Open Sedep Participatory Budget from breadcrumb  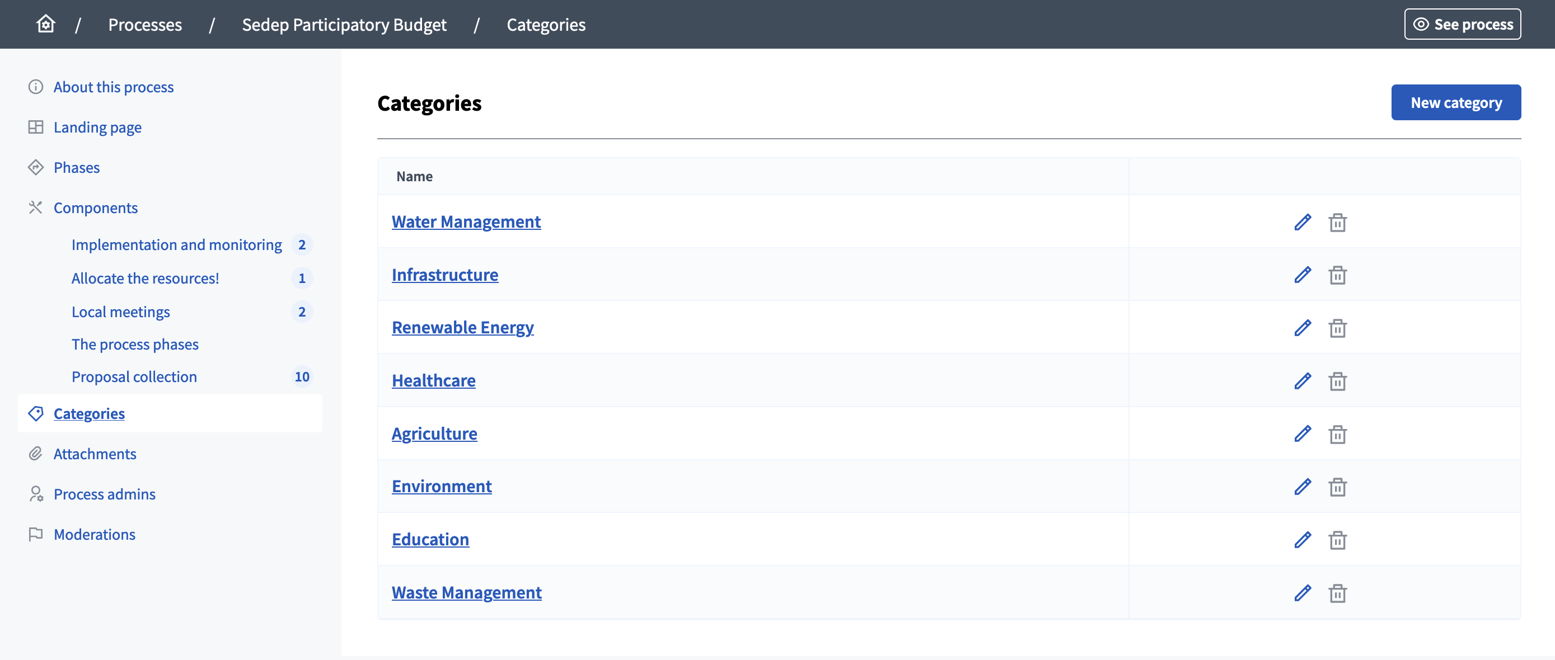(344, 24)
